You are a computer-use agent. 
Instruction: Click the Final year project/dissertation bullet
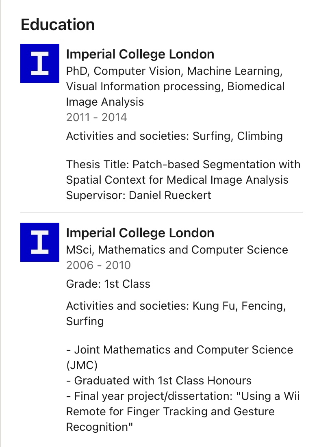pyautogui.click(x=183, y=396)
